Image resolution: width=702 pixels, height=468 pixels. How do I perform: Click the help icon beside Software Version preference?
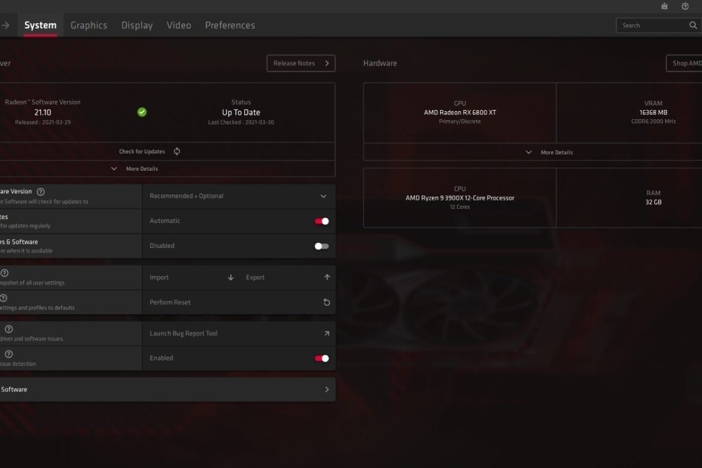(41, 191)
